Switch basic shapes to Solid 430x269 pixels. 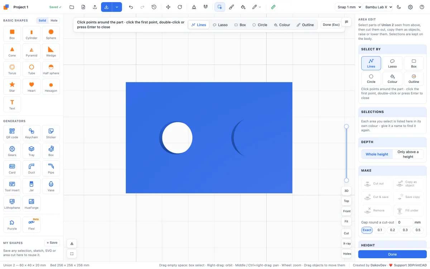42,20
